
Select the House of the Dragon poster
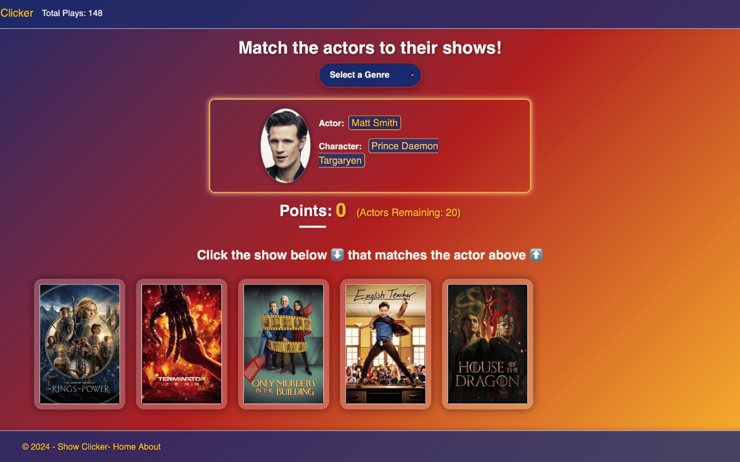pos(488,344)
